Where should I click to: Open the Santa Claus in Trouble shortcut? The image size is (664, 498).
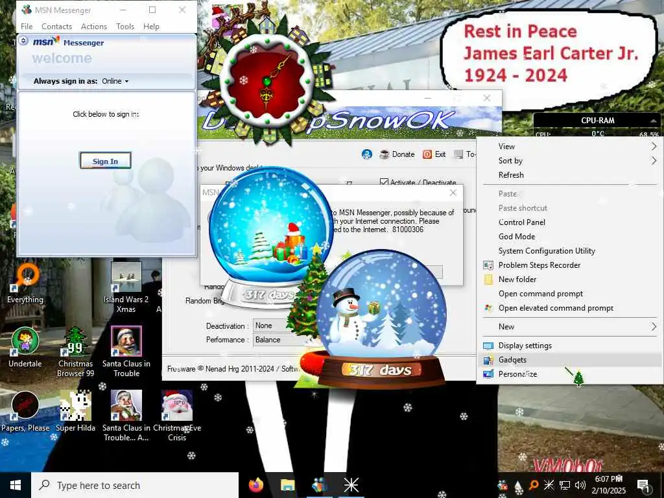126,351
